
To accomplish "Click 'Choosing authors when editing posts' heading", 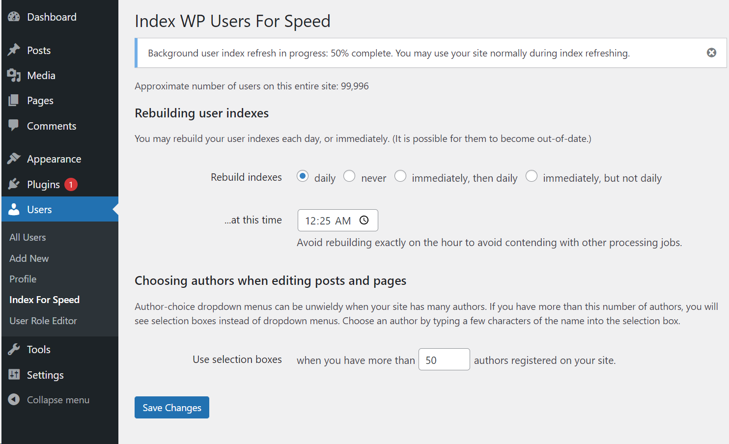I will [x=270, y=280].
